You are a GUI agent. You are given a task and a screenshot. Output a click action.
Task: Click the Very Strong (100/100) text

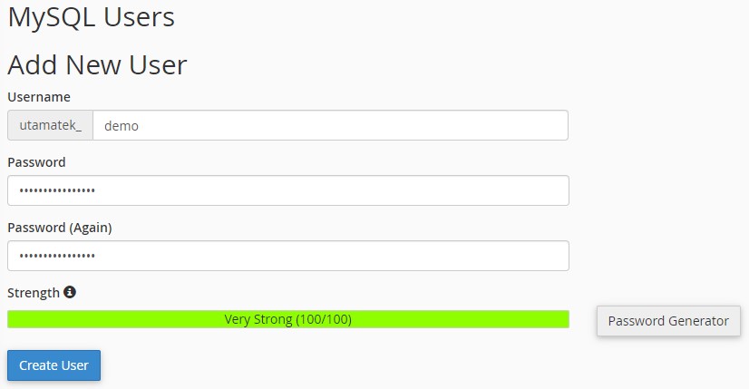[x=288, y=319]
